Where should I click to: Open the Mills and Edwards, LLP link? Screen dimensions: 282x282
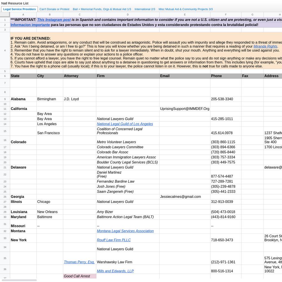[x=115, y=271]
